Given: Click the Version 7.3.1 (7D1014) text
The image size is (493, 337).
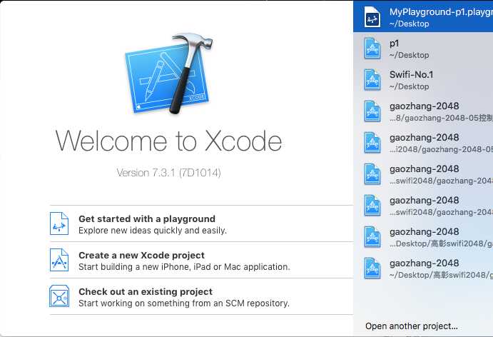Looking at the screenshot, I should [x=168, y=173].
